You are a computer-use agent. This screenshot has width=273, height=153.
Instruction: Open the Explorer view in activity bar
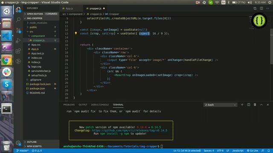pyautogui.click(x=18, y=9)
